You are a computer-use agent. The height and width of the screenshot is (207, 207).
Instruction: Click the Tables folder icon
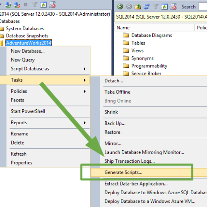pyautogui.click(x=126, y=43)
